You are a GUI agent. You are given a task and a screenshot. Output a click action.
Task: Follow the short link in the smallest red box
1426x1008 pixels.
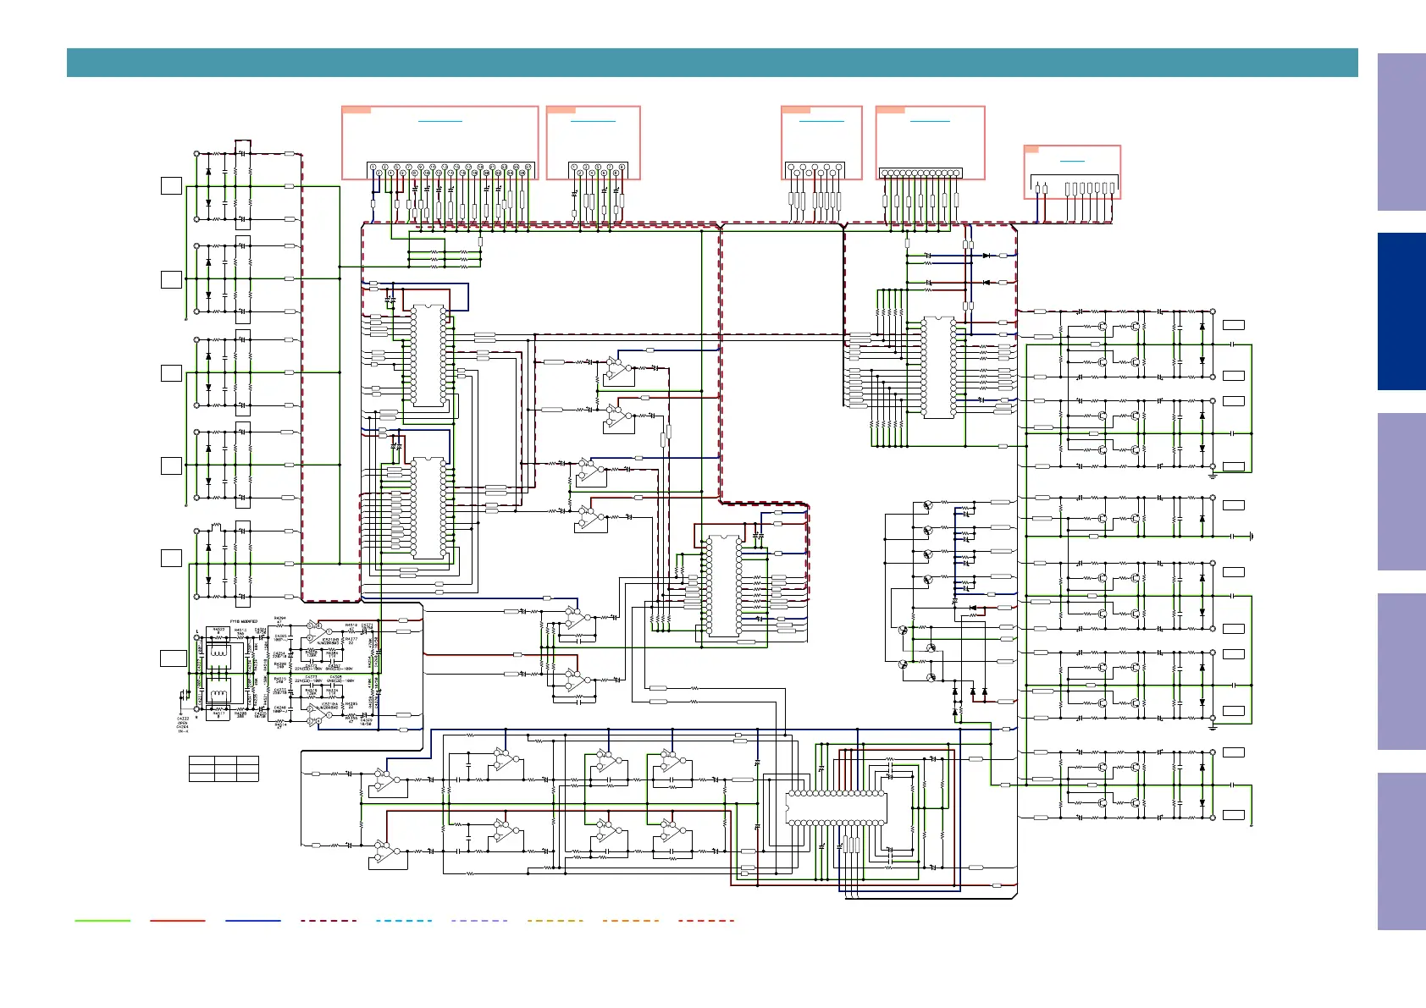coord(1072,160)
